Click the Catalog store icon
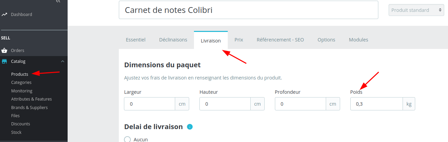The height and width of the screenshot is (142, 448). 4,61
